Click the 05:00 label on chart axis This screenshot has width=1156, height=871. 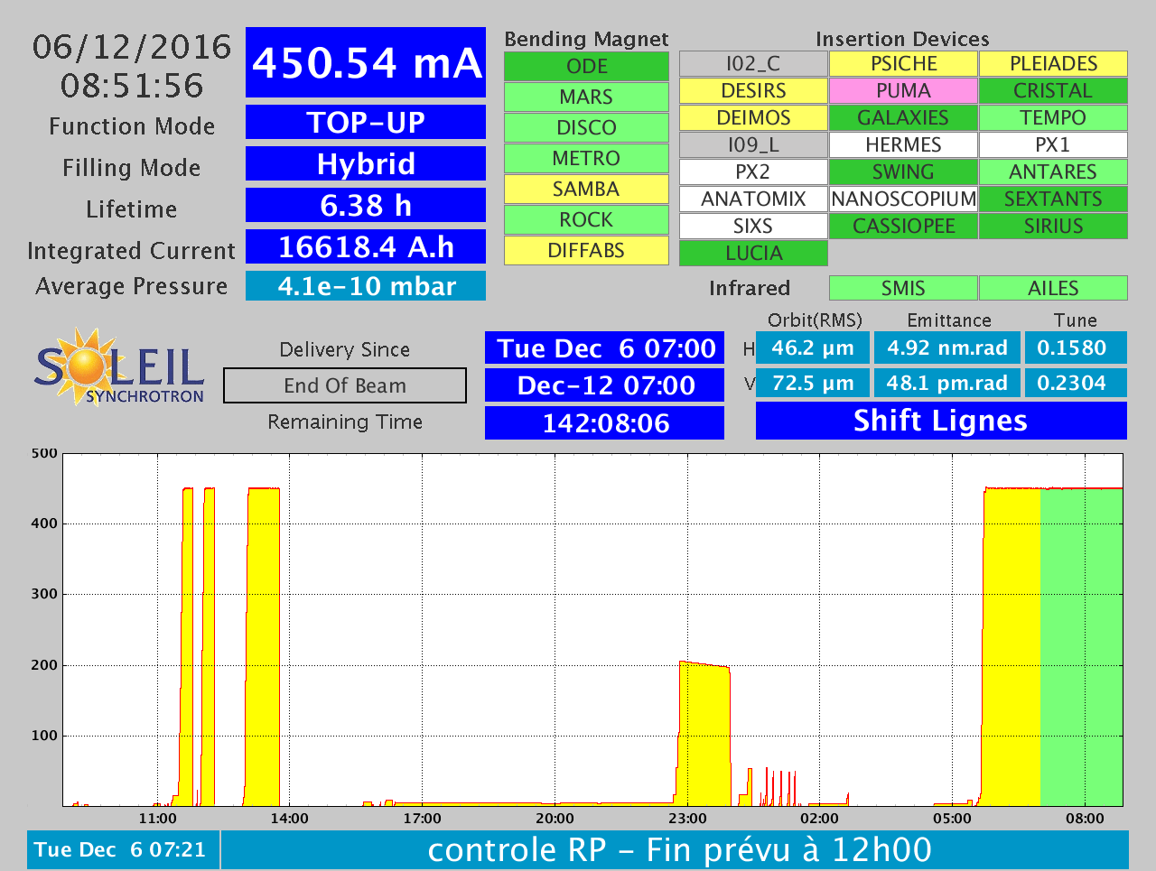coord(952,819)
